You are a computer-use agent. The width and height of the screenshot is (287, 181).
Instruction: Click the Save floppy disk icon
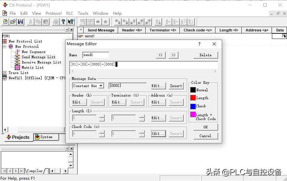click(20, 22)
